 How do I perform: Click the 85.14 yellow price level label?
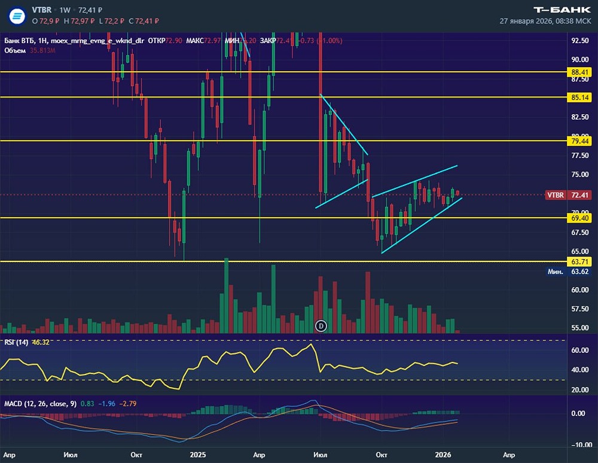click(x=579, y=98)
